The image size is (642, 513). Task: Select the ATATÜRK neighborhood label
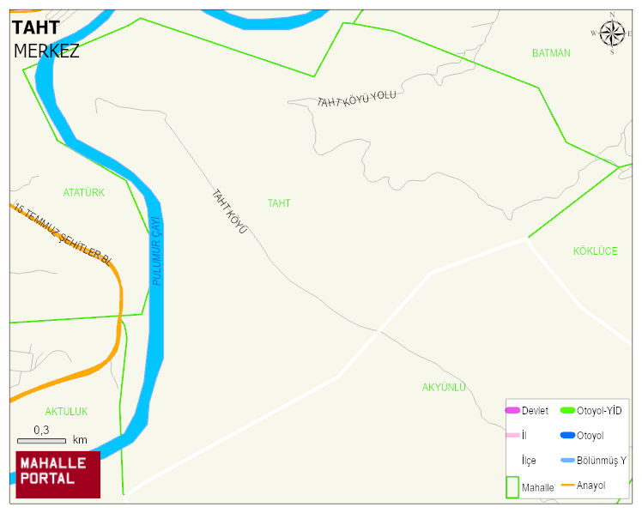84,192
